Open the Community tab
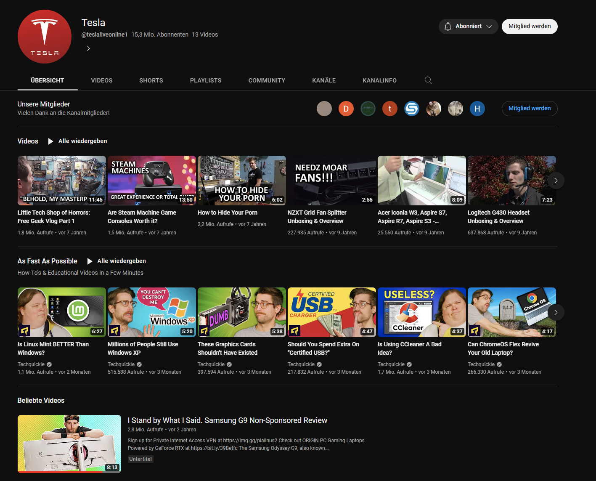The height and width of the screenshot is (481, 596). click(267, 80)
